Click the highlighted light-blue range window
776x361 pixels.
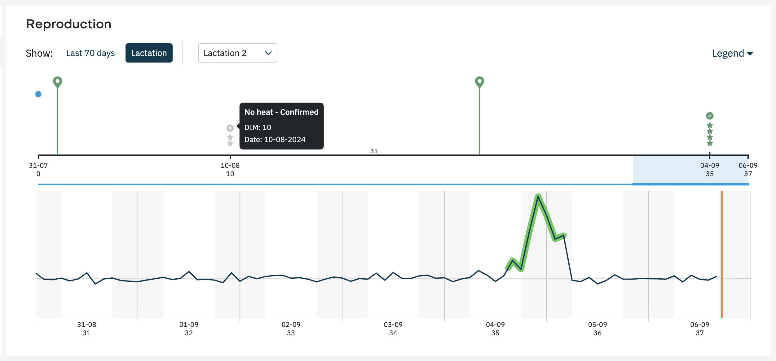click(690, 169)
